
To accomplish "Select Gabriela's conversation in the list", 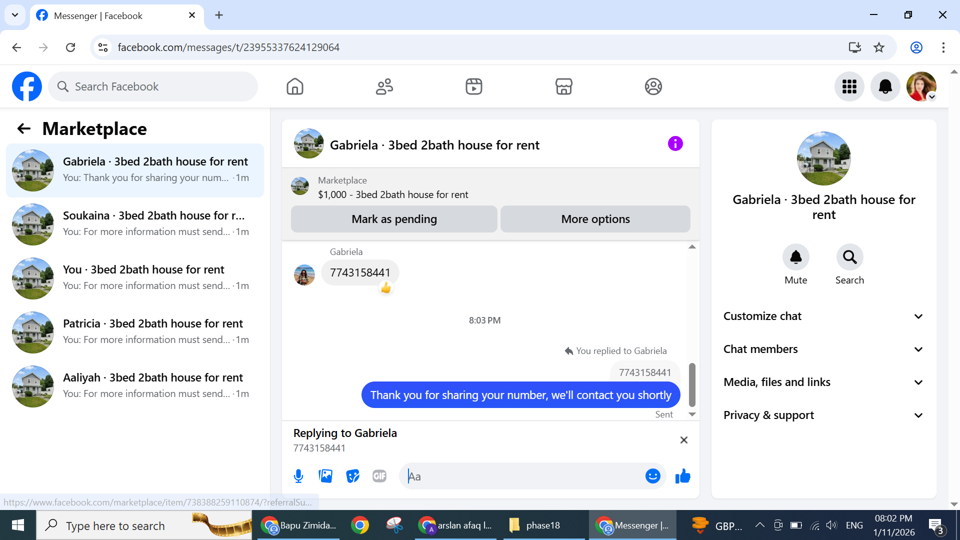I will pos(135,170).
